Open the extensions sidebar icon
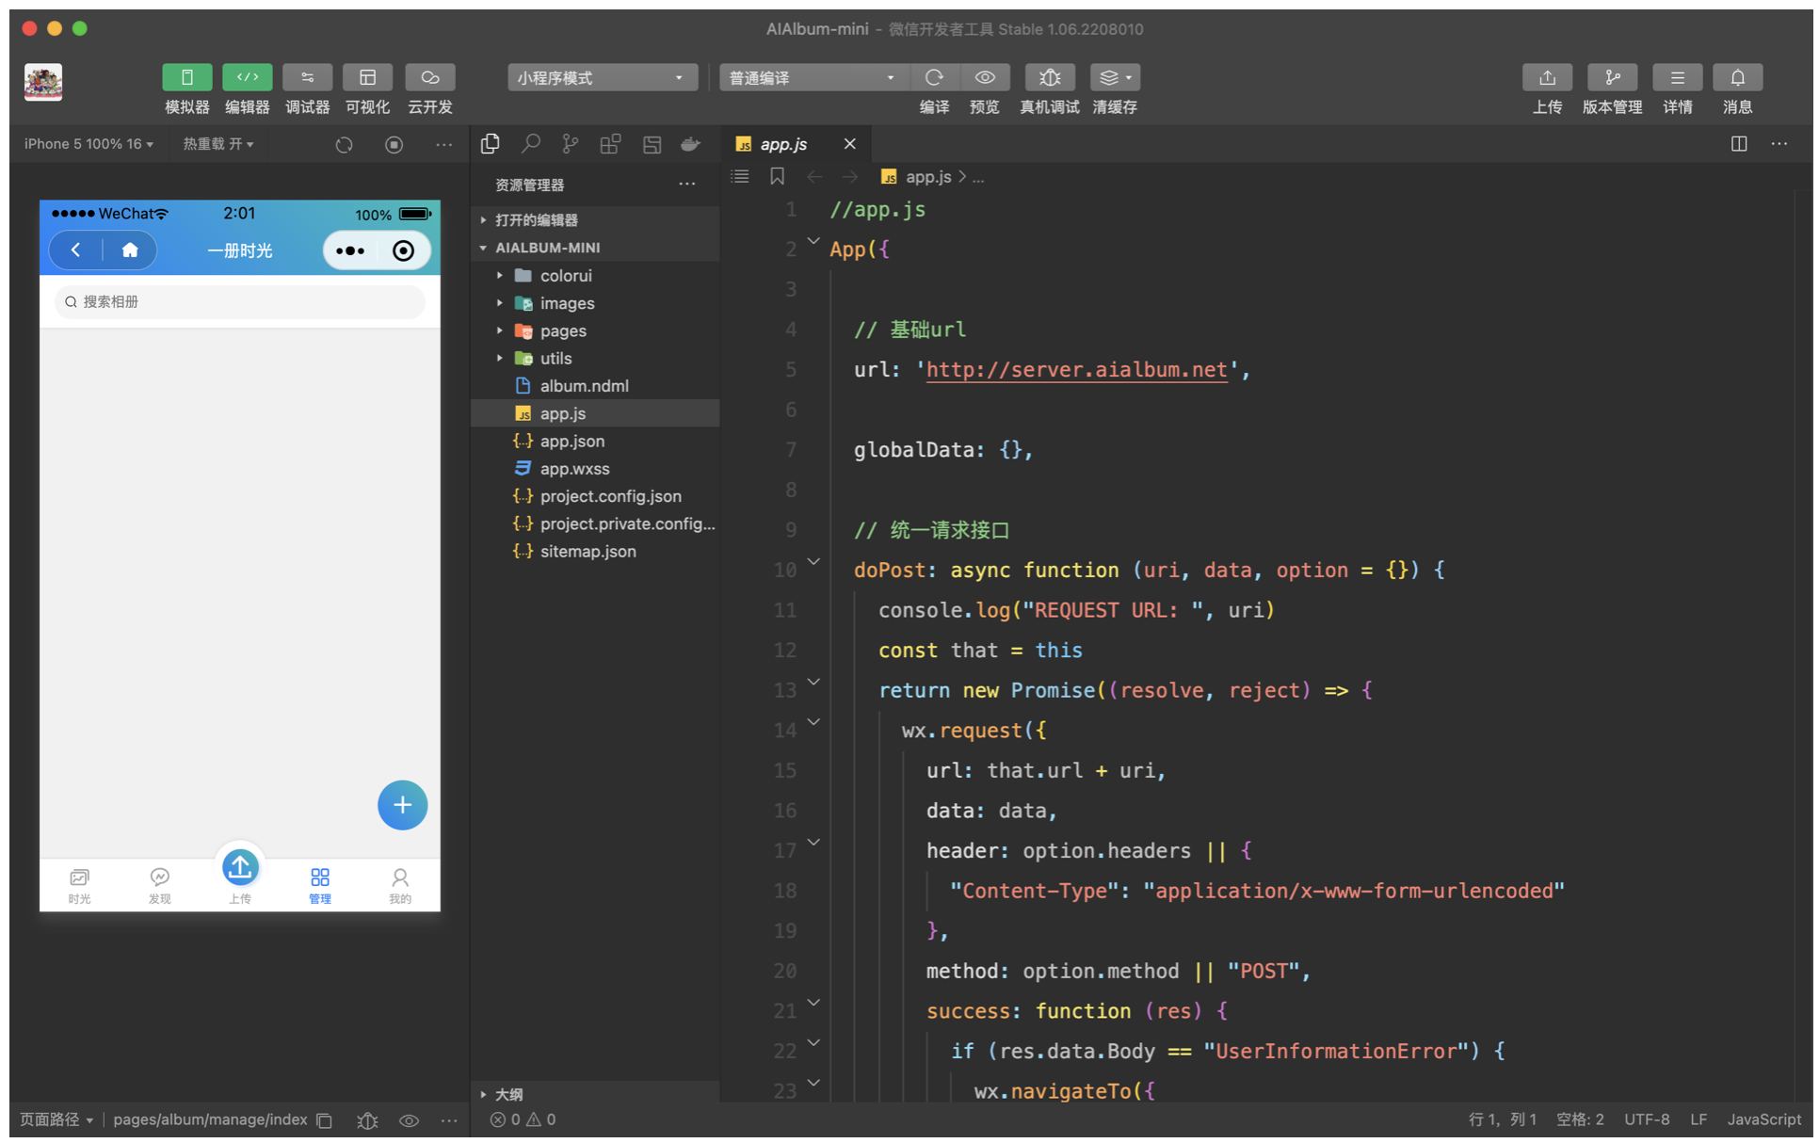The image size is (1819, 1143). (x=611, y=144)
